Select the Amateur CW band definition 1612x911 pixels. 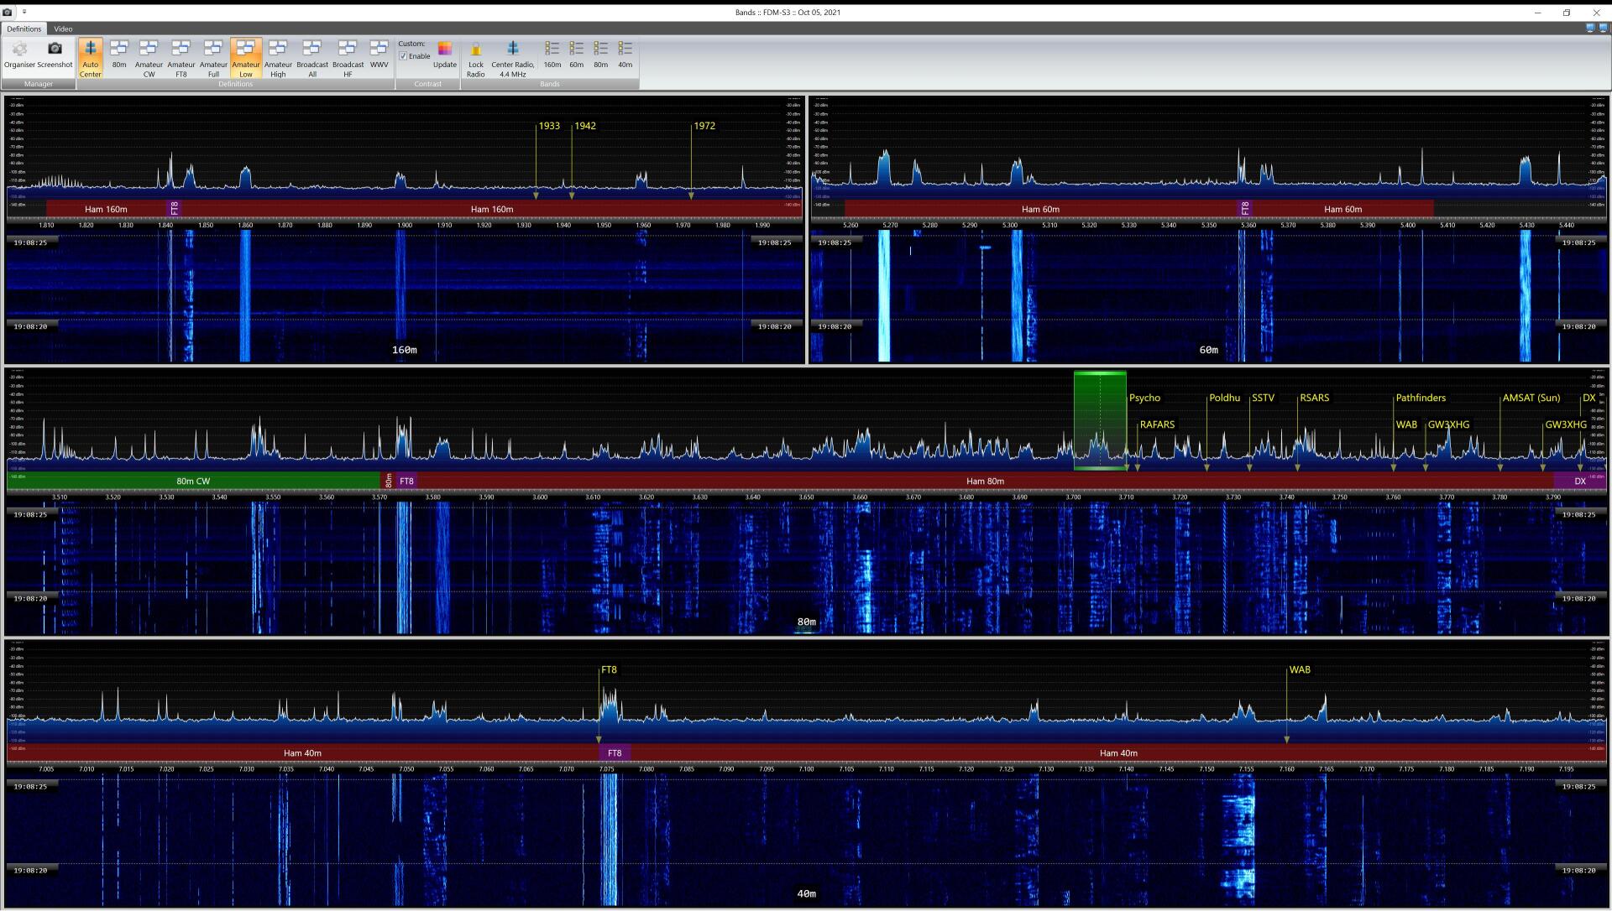pos(149,57)
